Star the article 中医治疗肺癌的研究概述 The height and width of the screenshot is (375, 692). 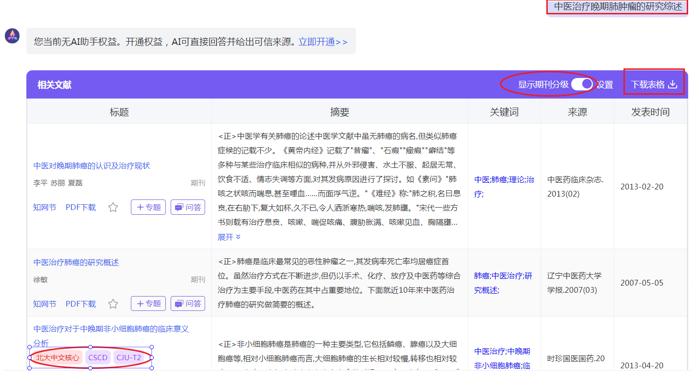tap(113, 304)
